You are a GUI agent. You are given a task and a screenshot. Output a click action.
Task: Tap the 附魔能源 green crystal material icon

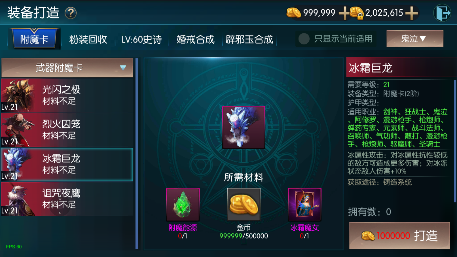[183, 204]
